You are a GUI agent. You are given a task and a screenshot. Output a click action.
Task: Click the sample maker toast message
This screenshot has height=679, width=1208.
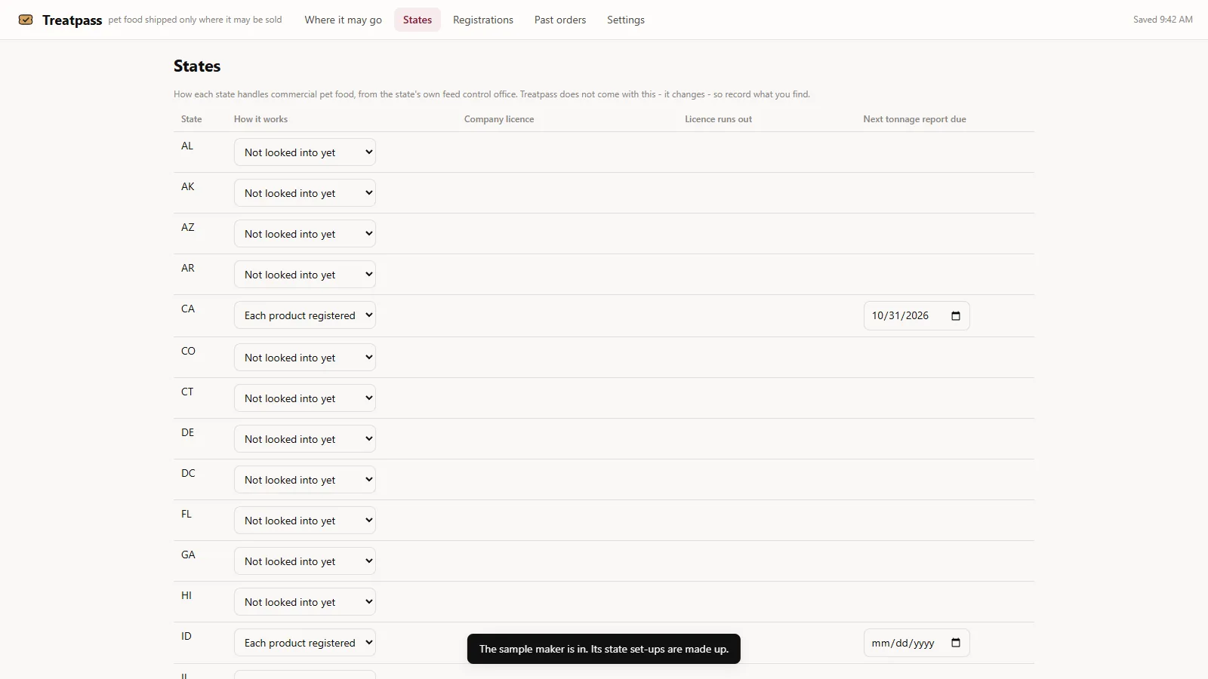click(604, 649)
